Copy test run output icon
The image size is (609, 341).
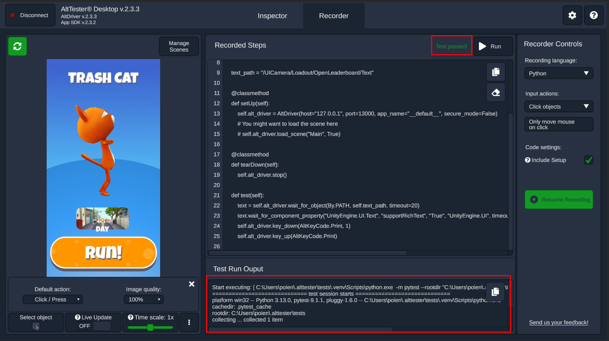[x=495, y=291]
